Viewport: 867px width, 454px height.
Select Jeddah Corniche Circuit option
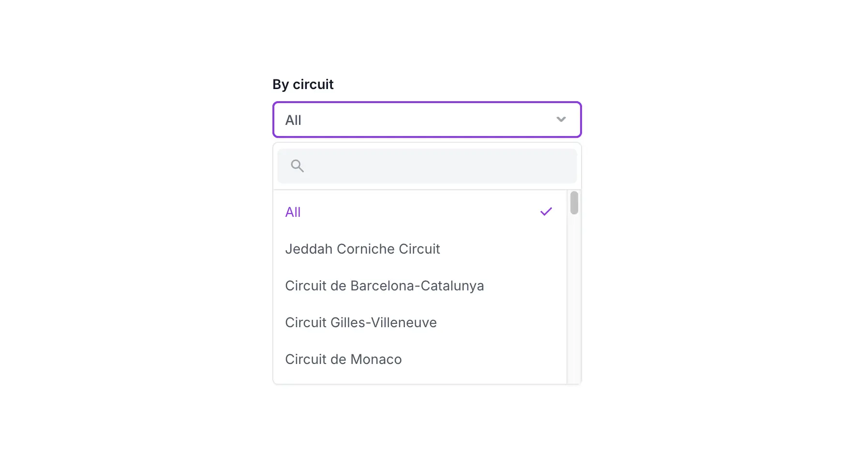click(x=420, y=249)
